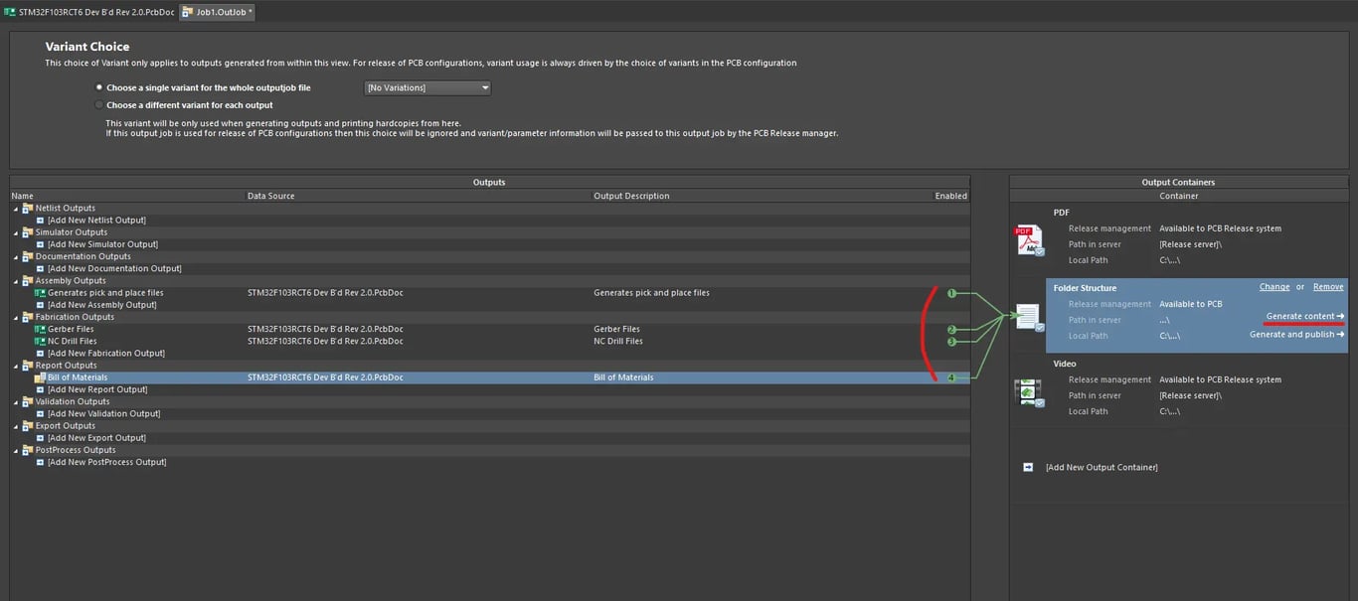Click [Add New PostProcess Output]
This screenshot has width=1358, height=601.
[x=107, y=462]
